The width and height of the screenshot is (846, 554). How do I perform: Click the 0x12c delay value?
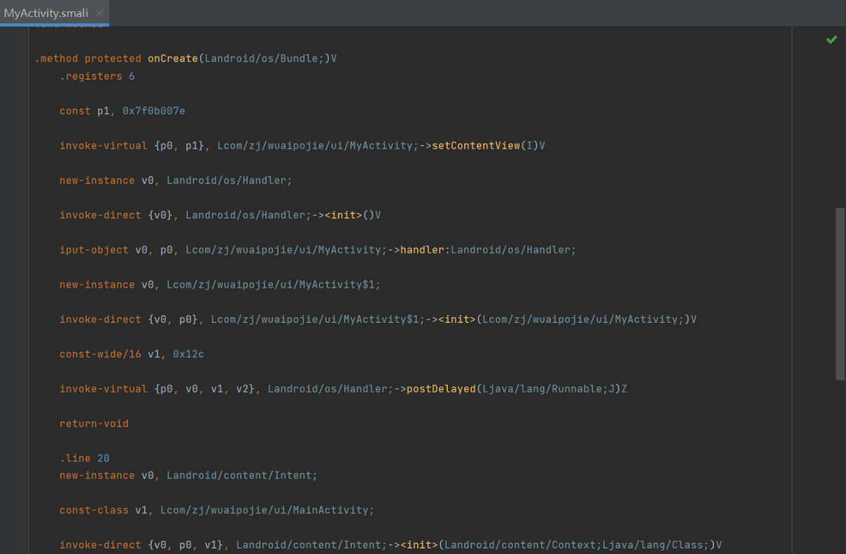pyautogui.click(x=188, y=354)
